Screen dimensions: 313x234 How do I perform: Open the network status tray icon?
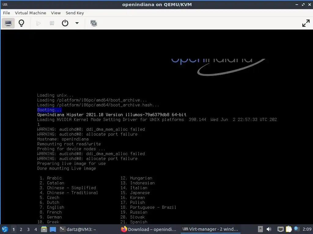point(281,229)
